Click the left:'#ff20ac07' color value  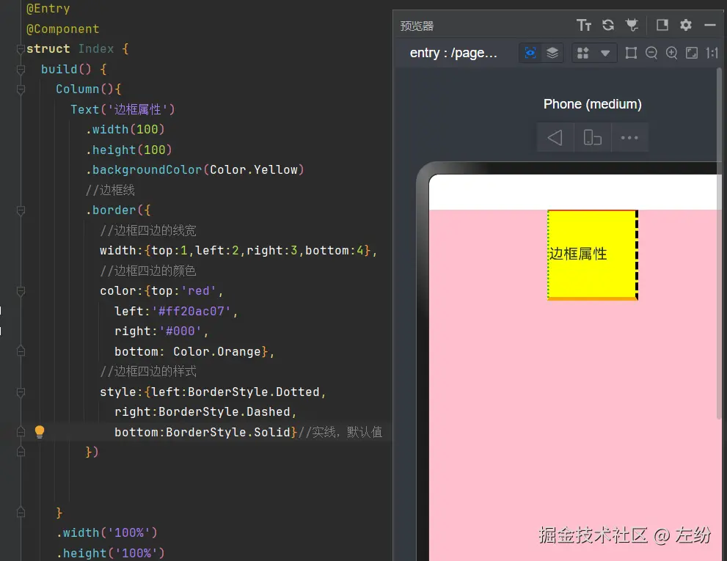191,311
